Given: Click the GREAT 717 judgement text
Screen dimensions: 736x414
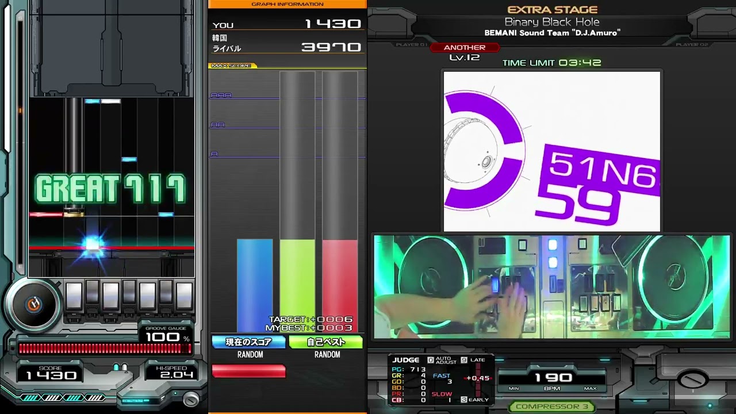Looking at the screenshot, I should click(110, 189).
